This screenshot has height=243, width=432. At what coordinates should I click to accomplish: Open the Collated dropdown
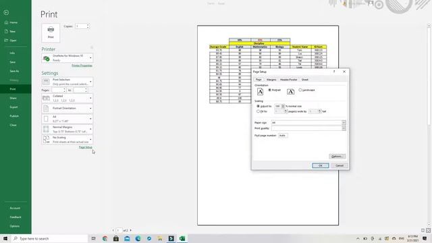[x=67, y=98]
